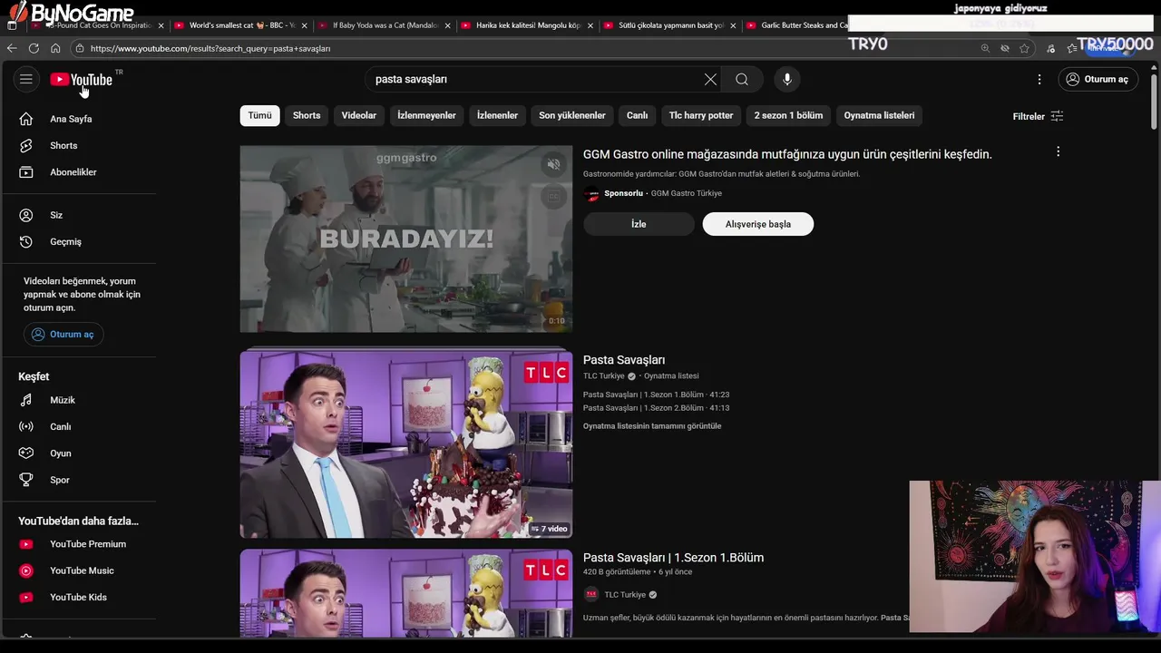Open Pasta Savaşları playlist title
The height and width of the screenshot is (653, 1161).
[624, 360]
